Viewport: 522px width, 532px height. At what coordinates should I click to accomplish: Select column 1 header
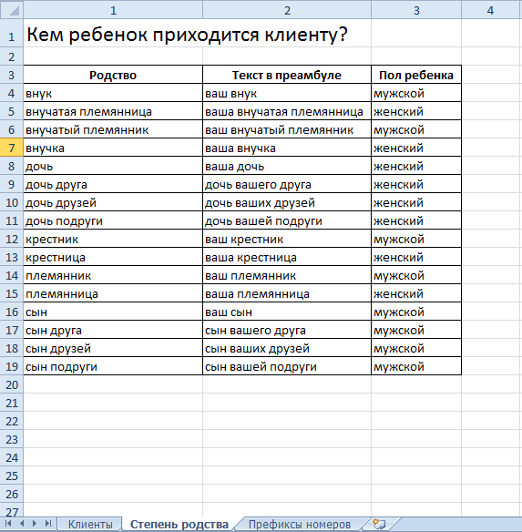113,11
